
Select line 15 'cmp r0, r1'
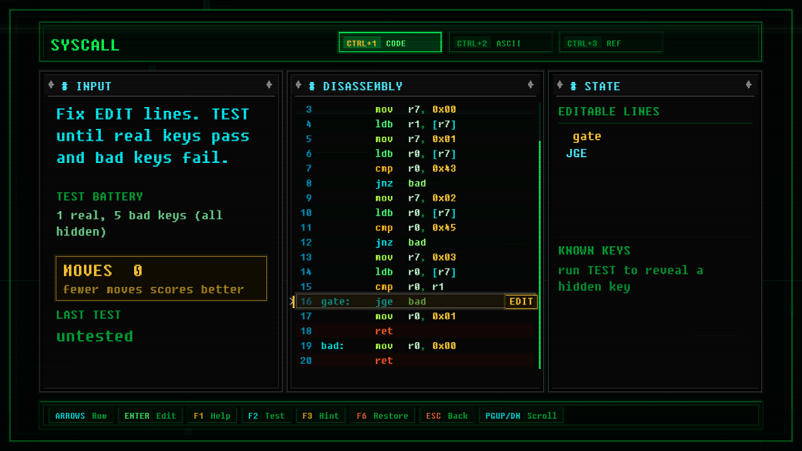point(416,287)
